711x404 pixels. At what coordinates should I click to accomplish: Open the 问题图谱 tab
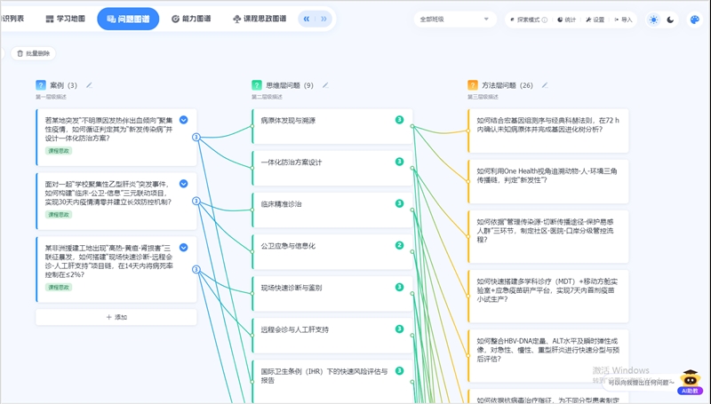[128, 19]
